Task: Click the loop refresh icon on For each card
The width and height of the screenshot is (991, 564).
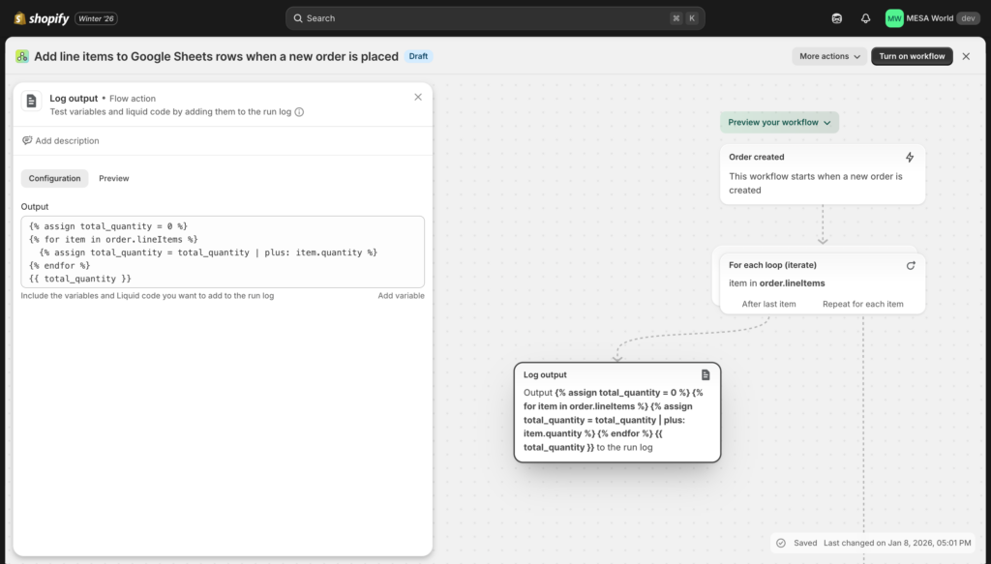Action: click(x=910, y=265)
